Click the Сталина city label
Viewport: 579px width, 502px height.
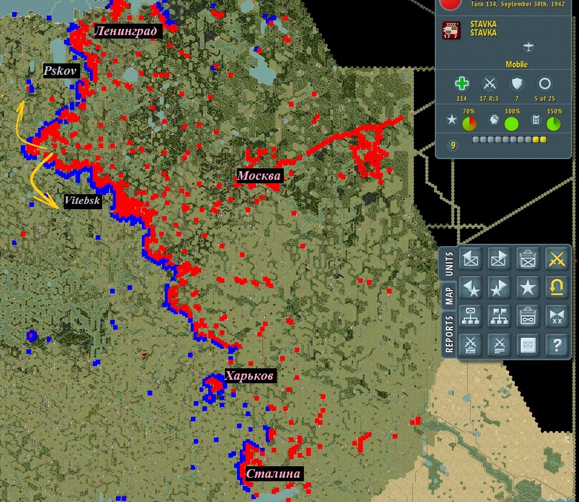point(273,474)
